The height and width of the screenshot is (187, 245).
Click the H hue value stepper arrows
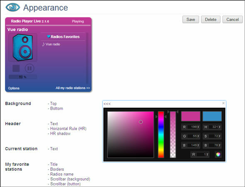[220, 127]
